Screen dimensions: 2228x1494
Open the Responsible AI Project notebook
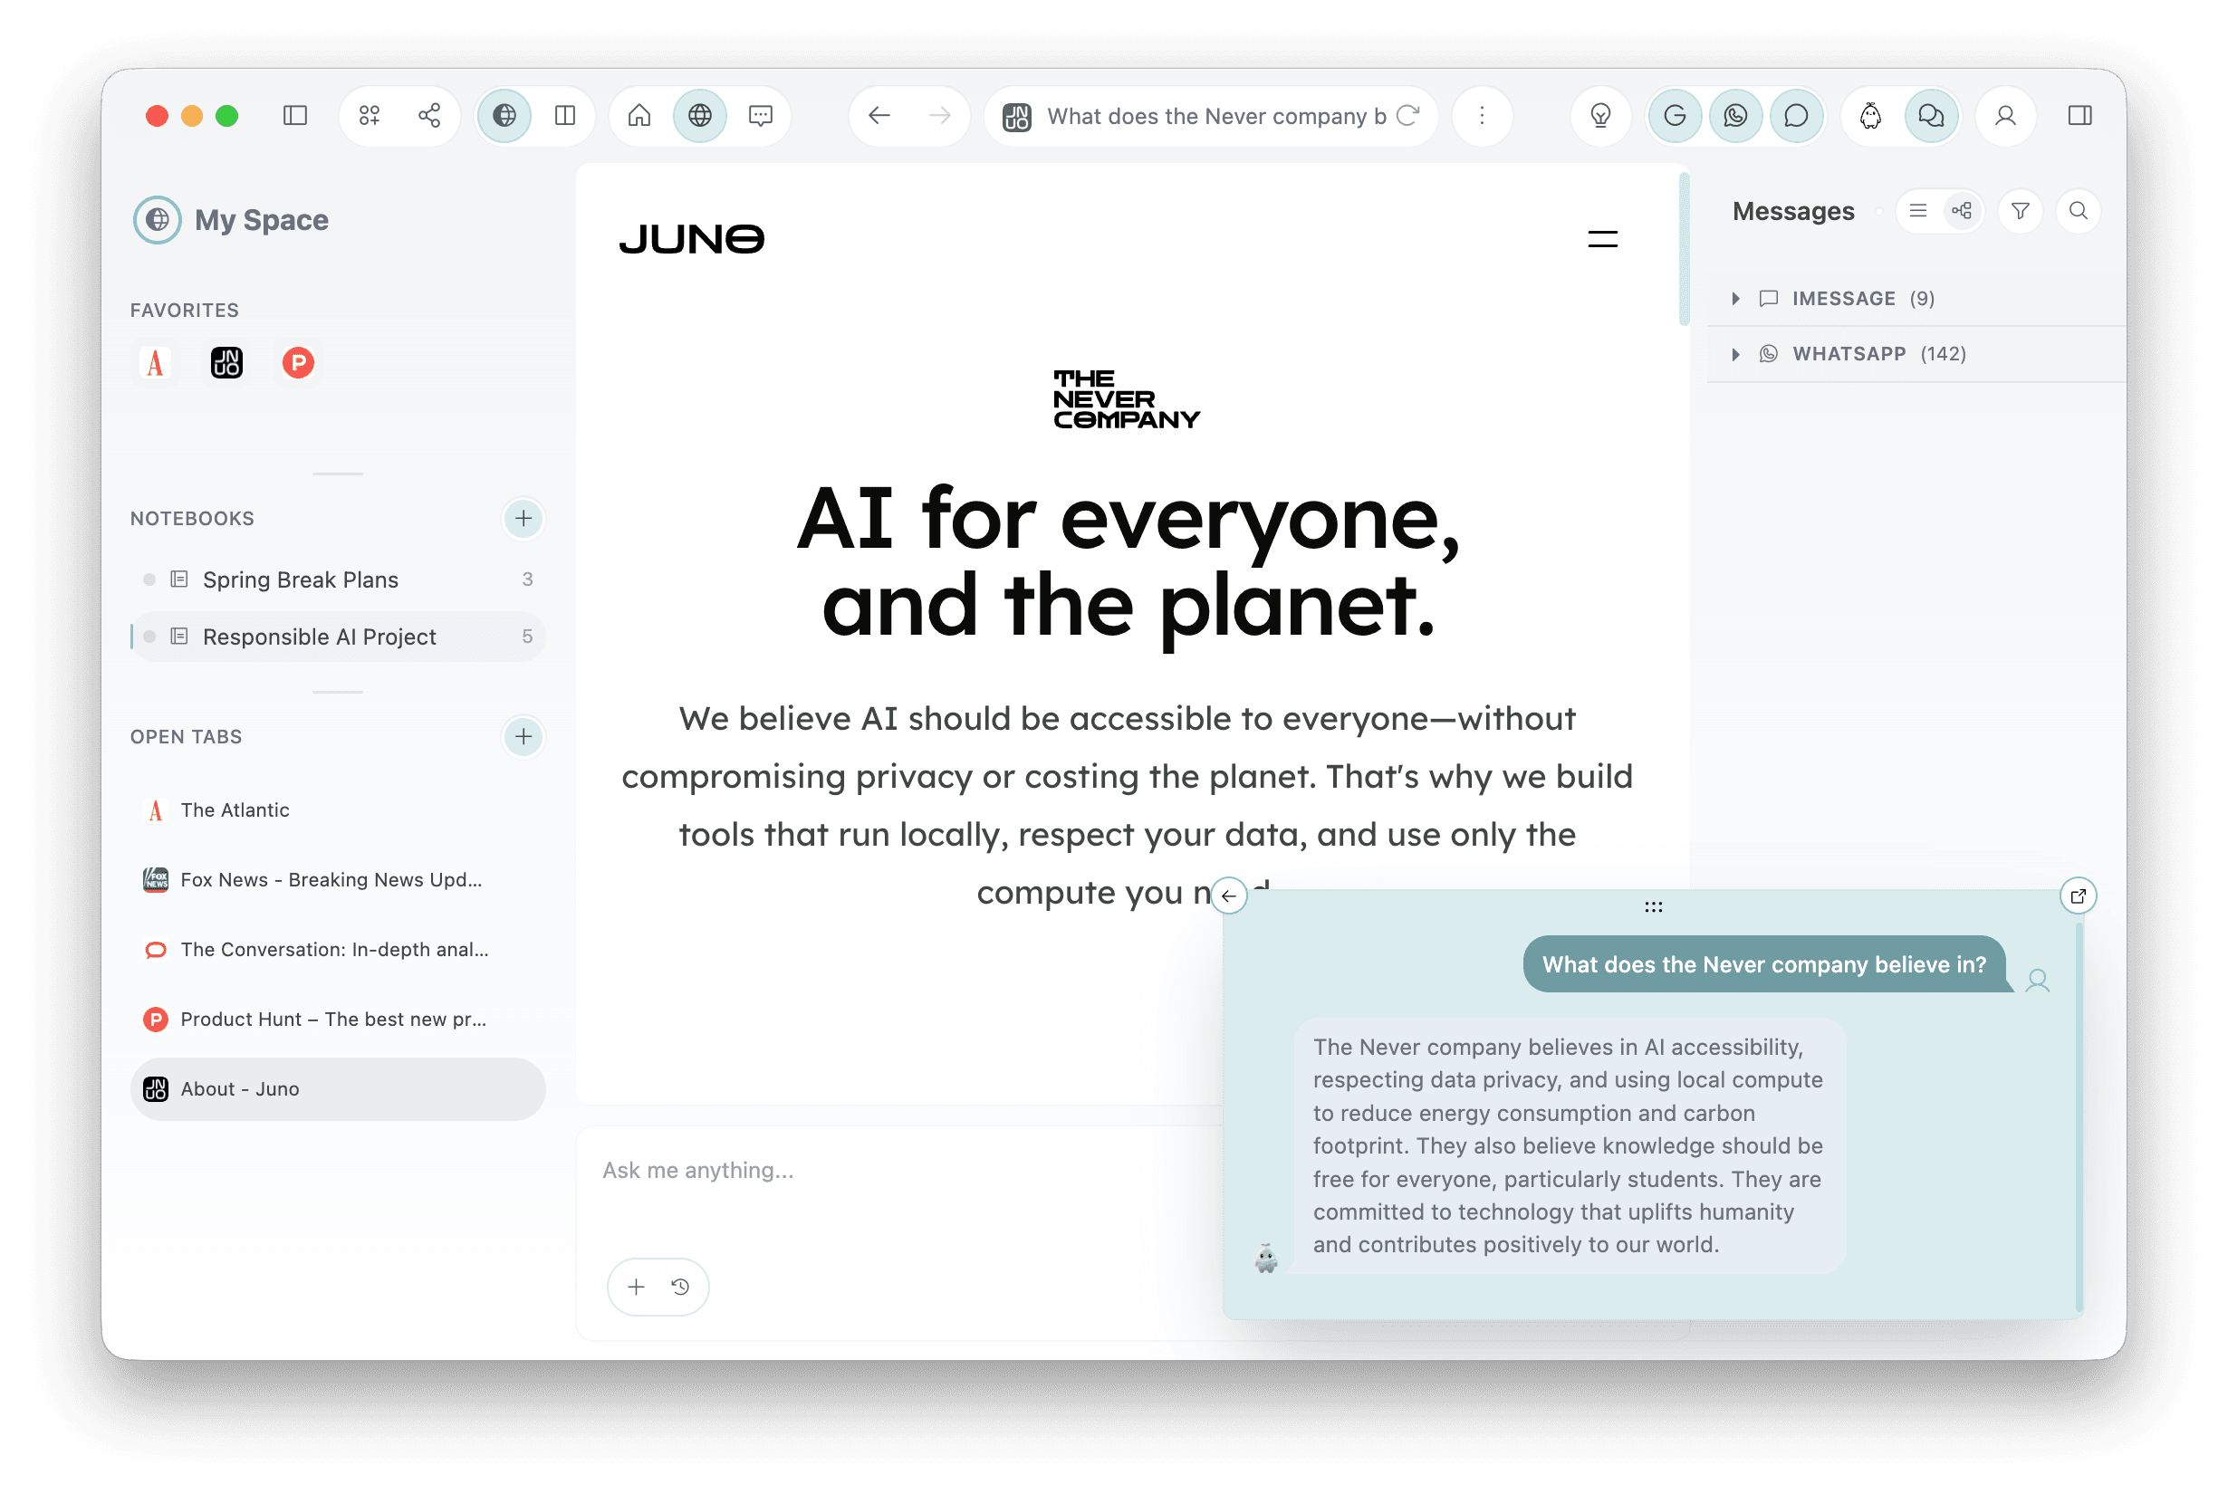(318, 637)
